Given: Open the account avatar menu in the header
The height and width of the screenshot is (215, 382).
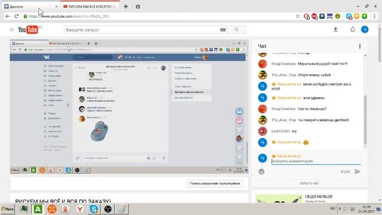Looking at the screenshot, I should 365,29.
